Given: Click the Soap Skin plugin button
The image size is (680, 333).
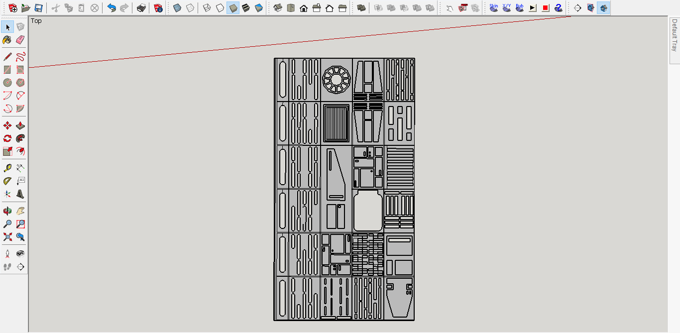Looking at the screenshot, I should click(x=494, y=8).
